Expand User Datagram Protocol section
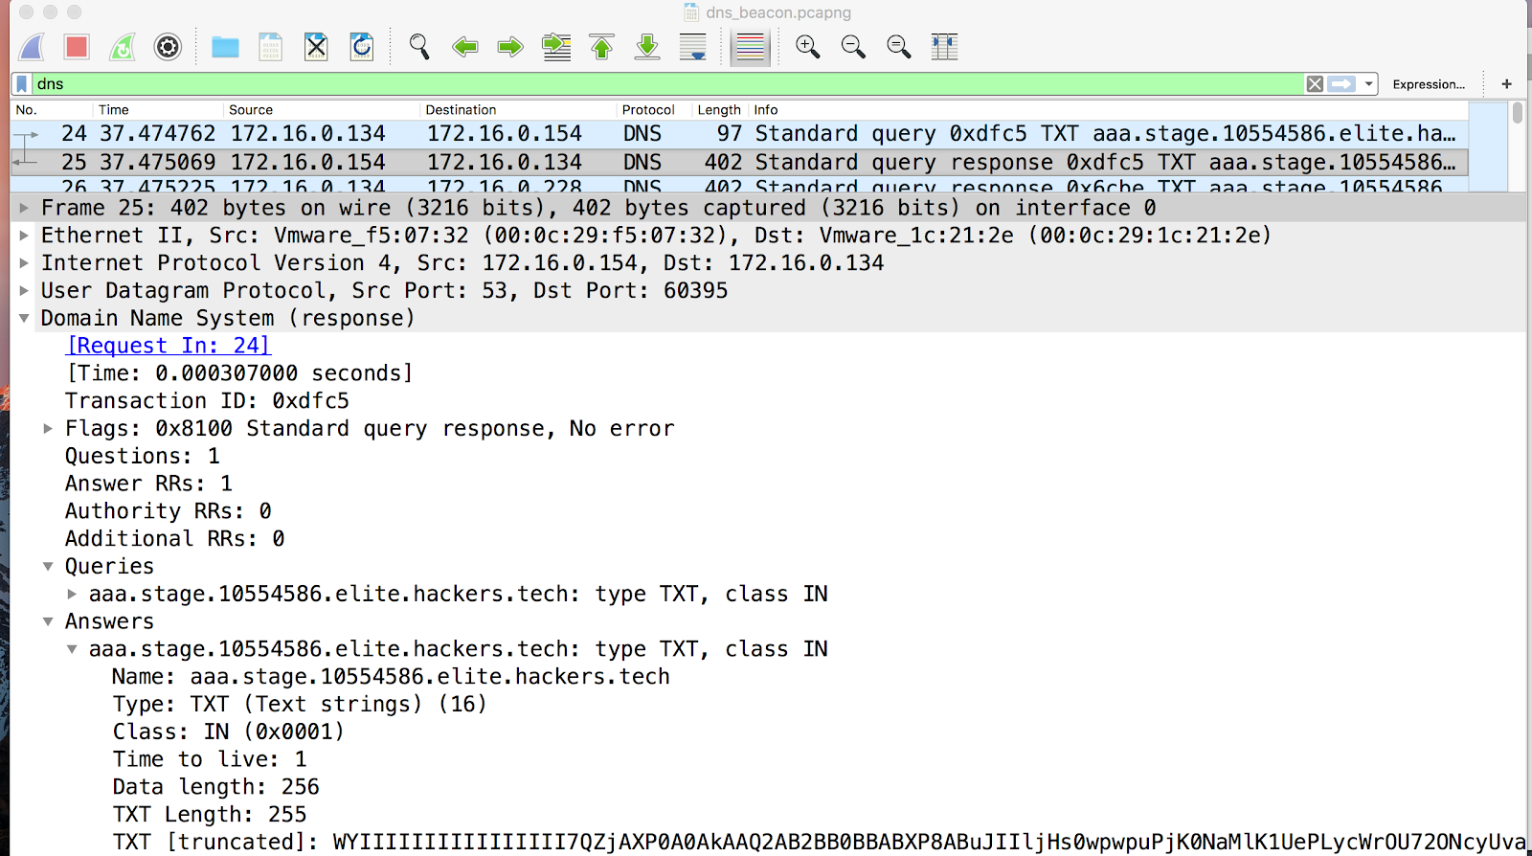Viewport: 1532px width, 856px height. point(24,291)
